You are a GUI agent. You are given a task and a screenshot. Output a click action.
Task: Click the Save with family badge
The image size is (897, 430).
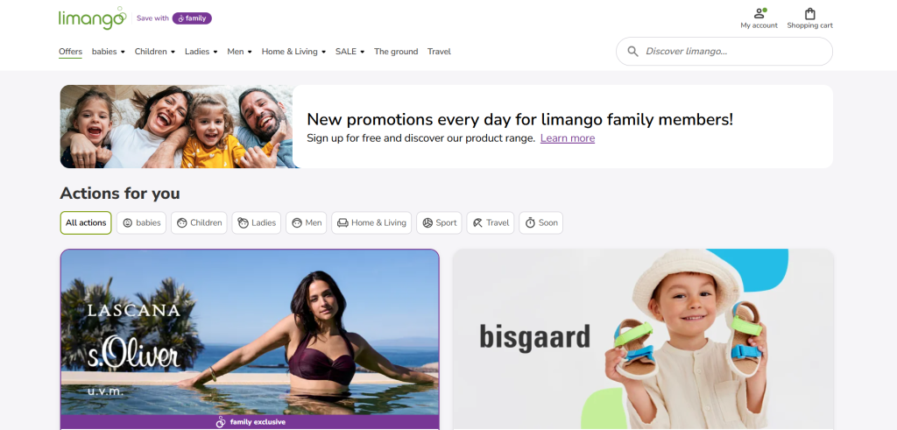[174, 18]
